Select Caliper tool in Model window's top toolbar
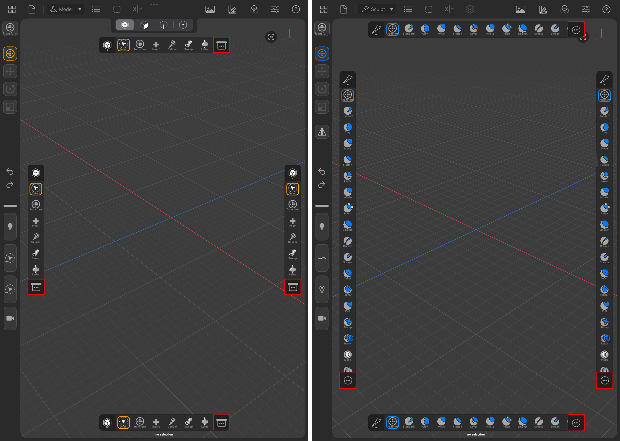620x441 pixels. pos(172,45)
